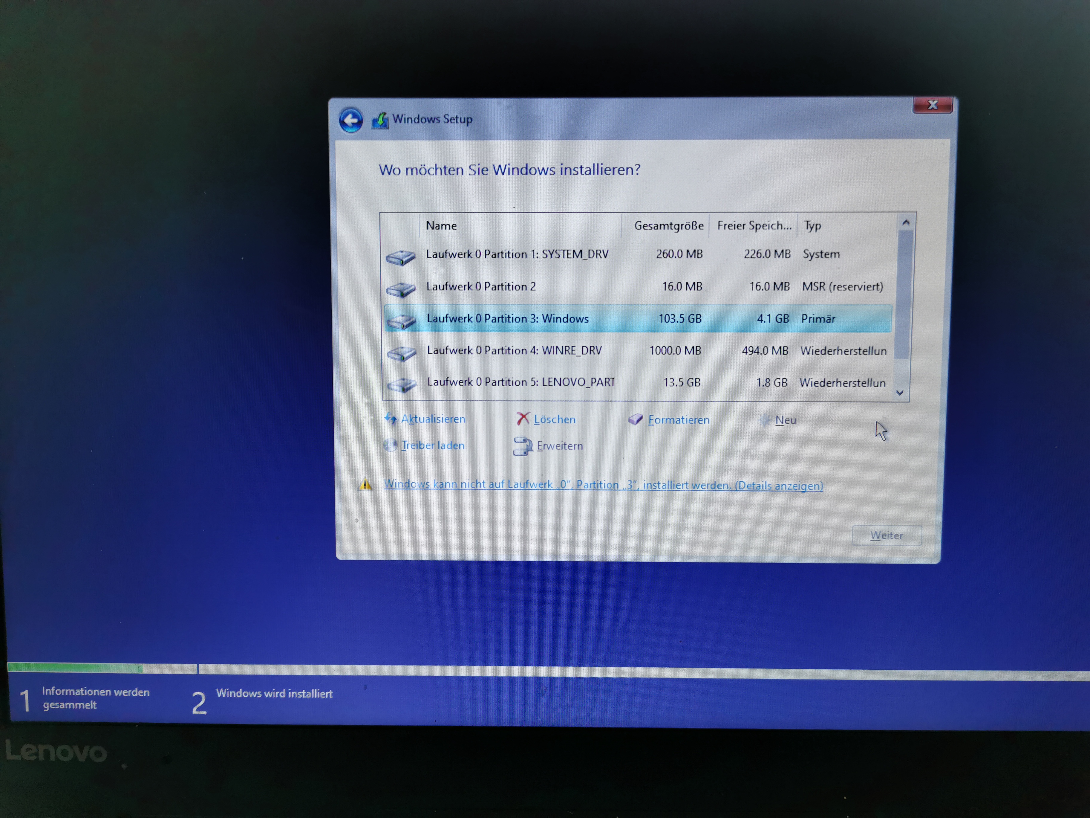The height and width of the screenshot is (818, 1090).
Task: Select Partition 5: LENOVO_PART row
Action: pos(521,382)
